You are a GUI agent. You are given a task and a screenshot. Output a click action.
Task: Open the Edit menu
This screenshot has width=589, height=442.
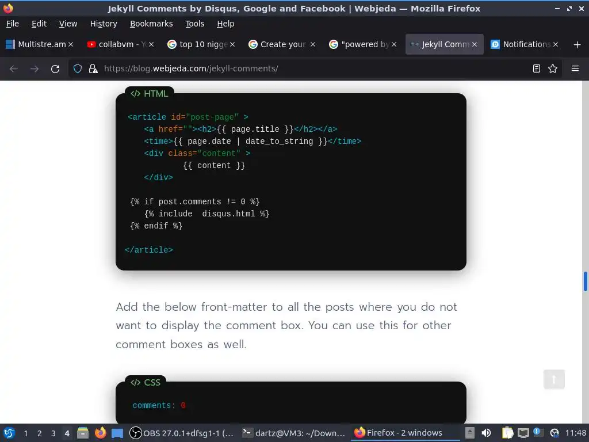point(39,24)
